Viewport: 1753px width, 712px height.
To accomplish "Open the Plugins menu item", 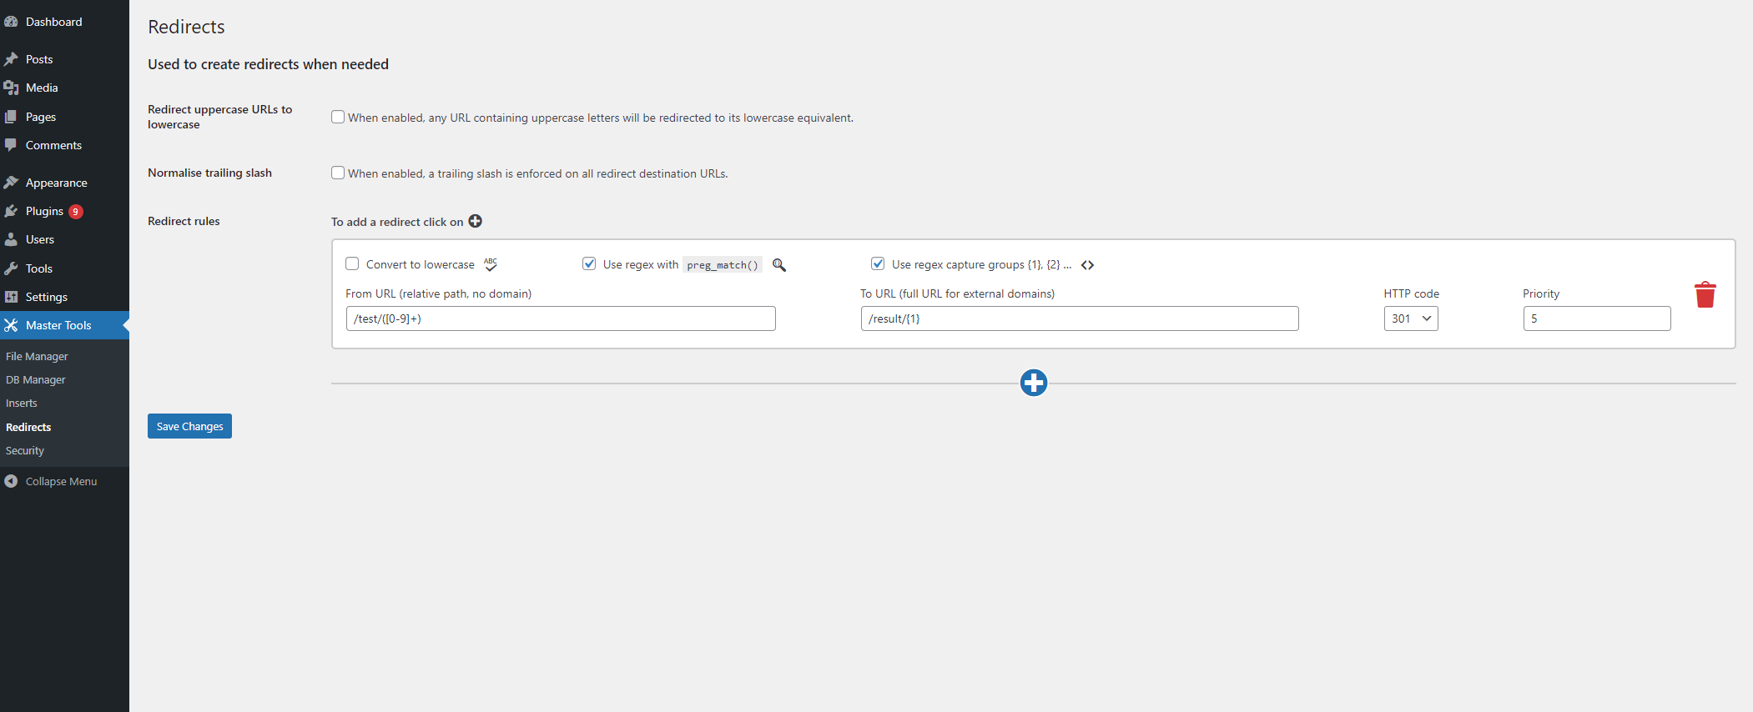I will coord(64,211).
